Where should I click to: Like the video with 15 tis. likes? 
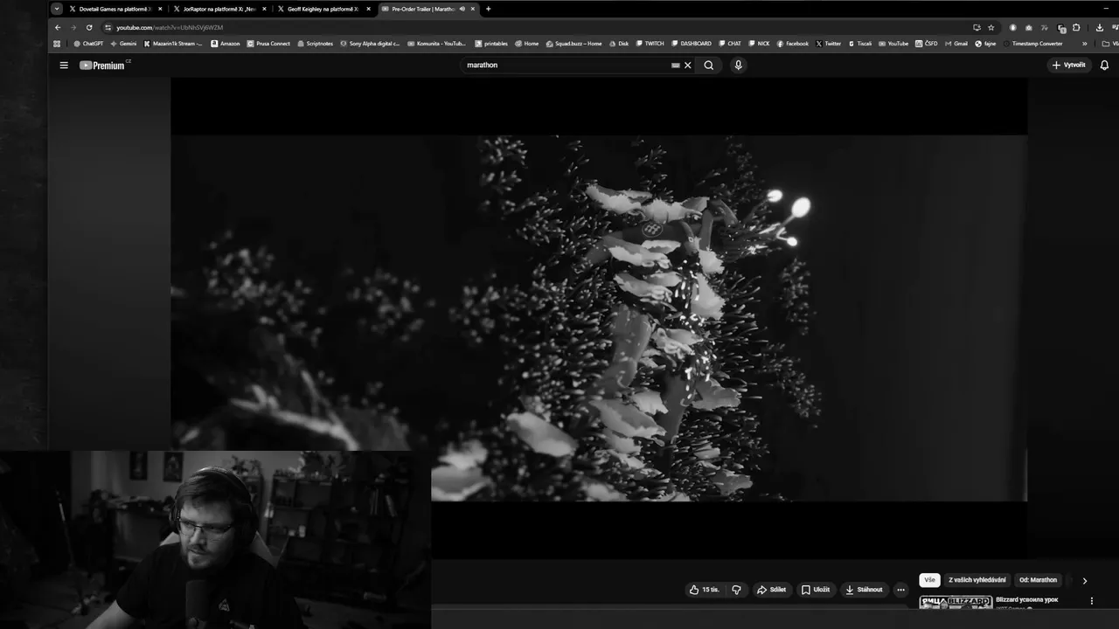pyautogui.click(x=705, y=590)
